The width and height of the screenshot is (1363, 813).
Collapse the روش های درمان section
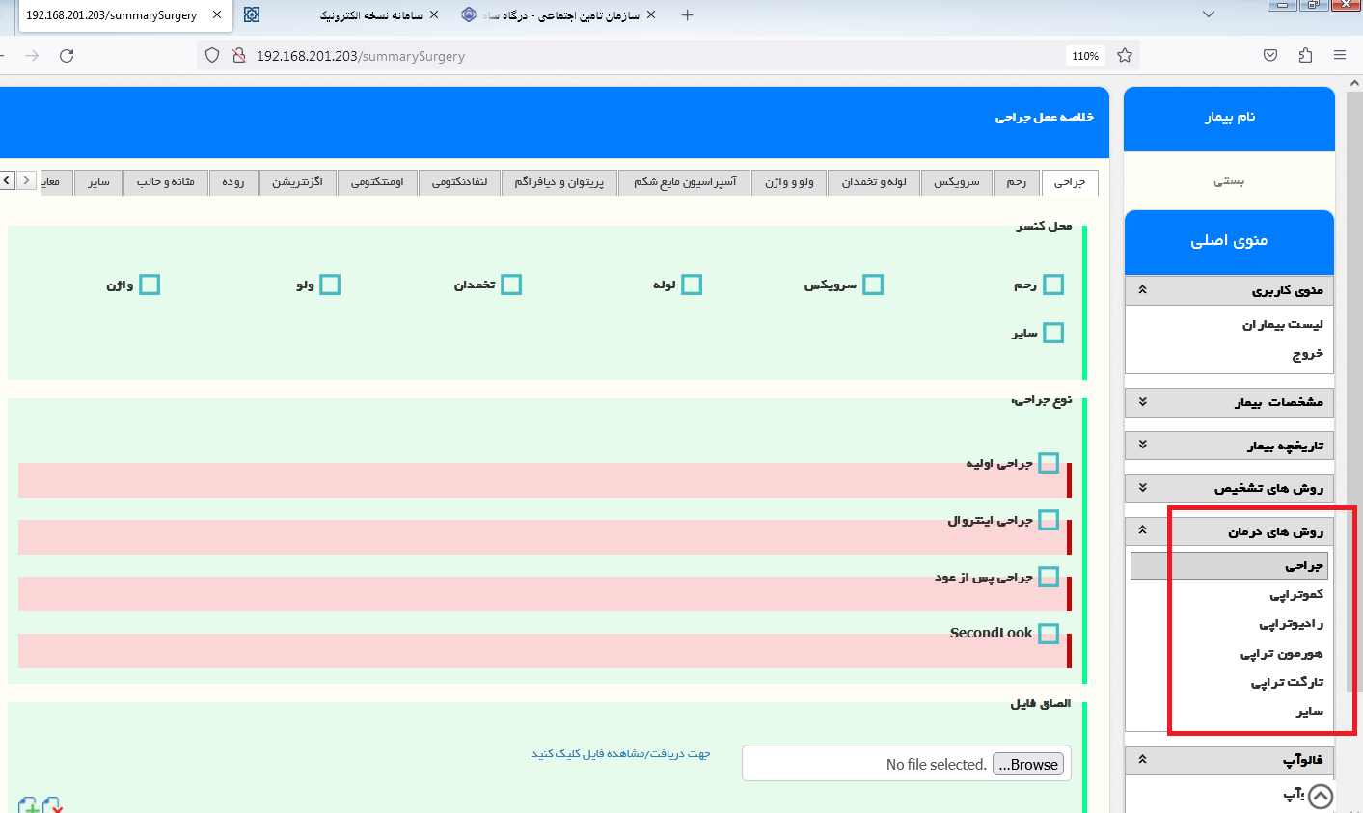tap(1229, 531)
